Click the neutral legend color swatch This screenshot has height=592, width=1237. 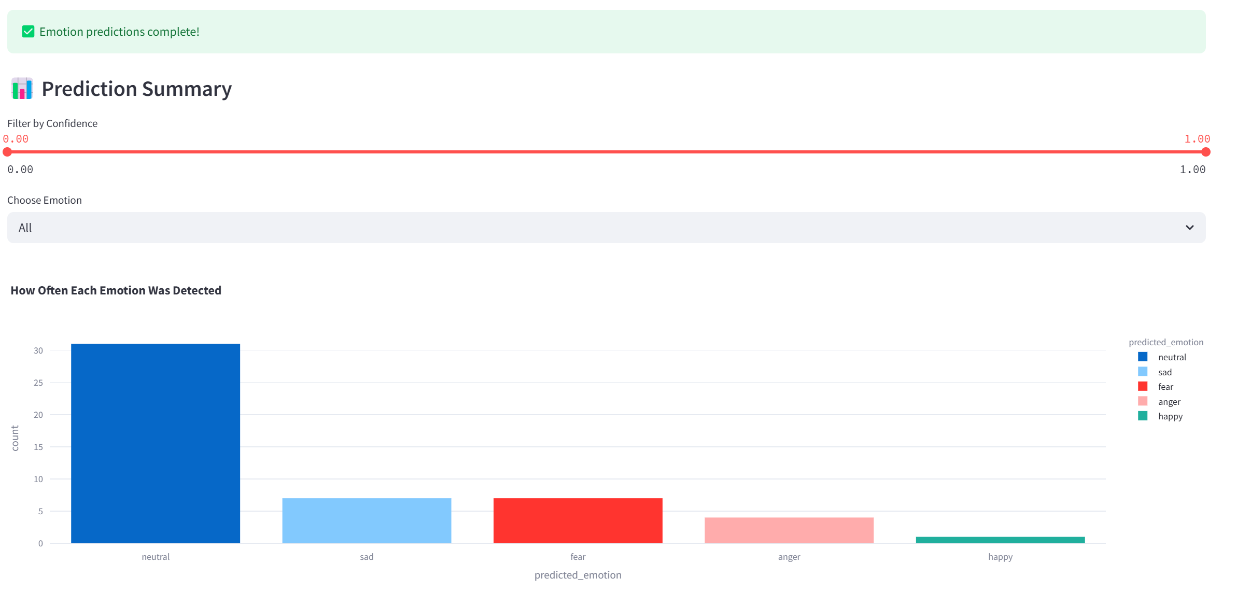1143,357
